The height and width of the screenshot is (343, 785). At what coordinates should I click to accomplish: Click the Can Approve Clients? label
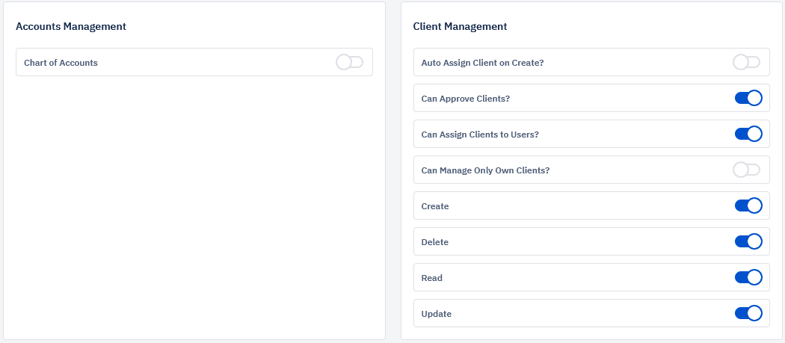pyautogui.click(x=466, y=99)
